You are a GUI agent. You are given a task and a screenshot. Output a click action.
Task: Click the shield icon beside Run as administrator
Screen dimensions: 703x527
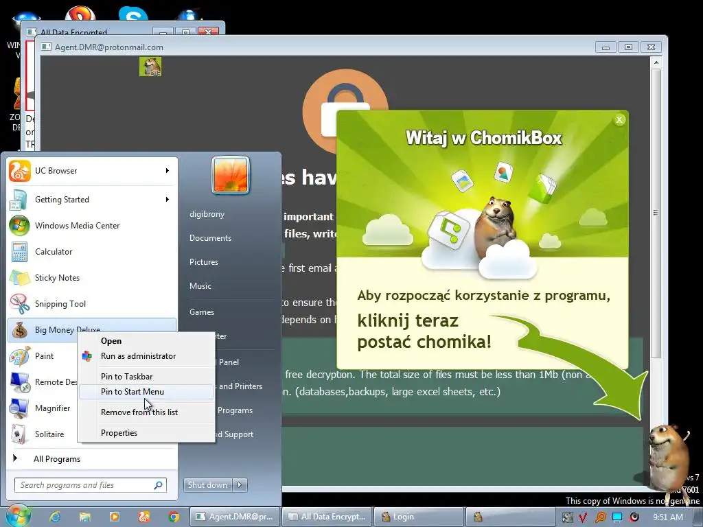(x=87, y=356)
